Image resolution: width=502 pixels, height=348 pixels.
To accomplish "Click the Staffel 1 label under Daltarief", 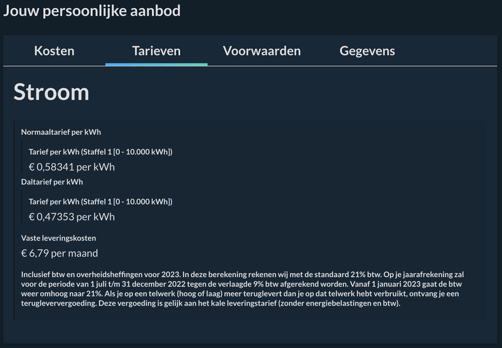I will [x=100, y=201].
